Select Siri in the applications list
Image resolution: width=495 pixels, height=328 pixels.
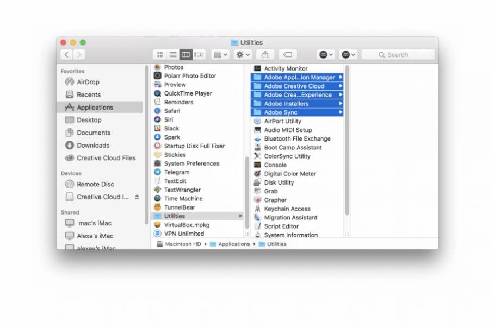pyautogui.click(x=198, y=119)
